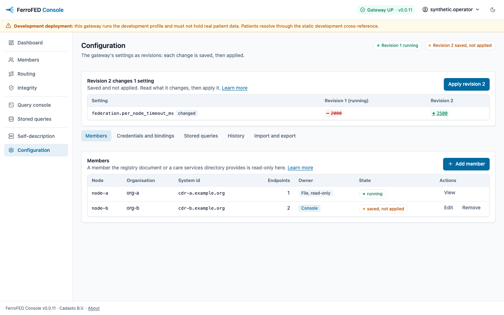Click the File, read-only owner tag
The height and width of the screenshot is (315, 504).
316,193
